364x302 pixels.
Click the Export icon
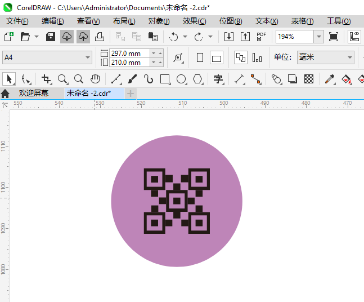tap(245, 37)
